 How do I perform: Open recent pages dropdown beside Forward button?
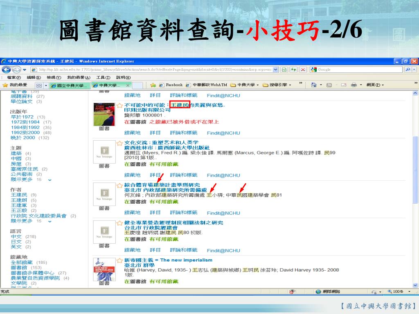(x=24, y=70)
